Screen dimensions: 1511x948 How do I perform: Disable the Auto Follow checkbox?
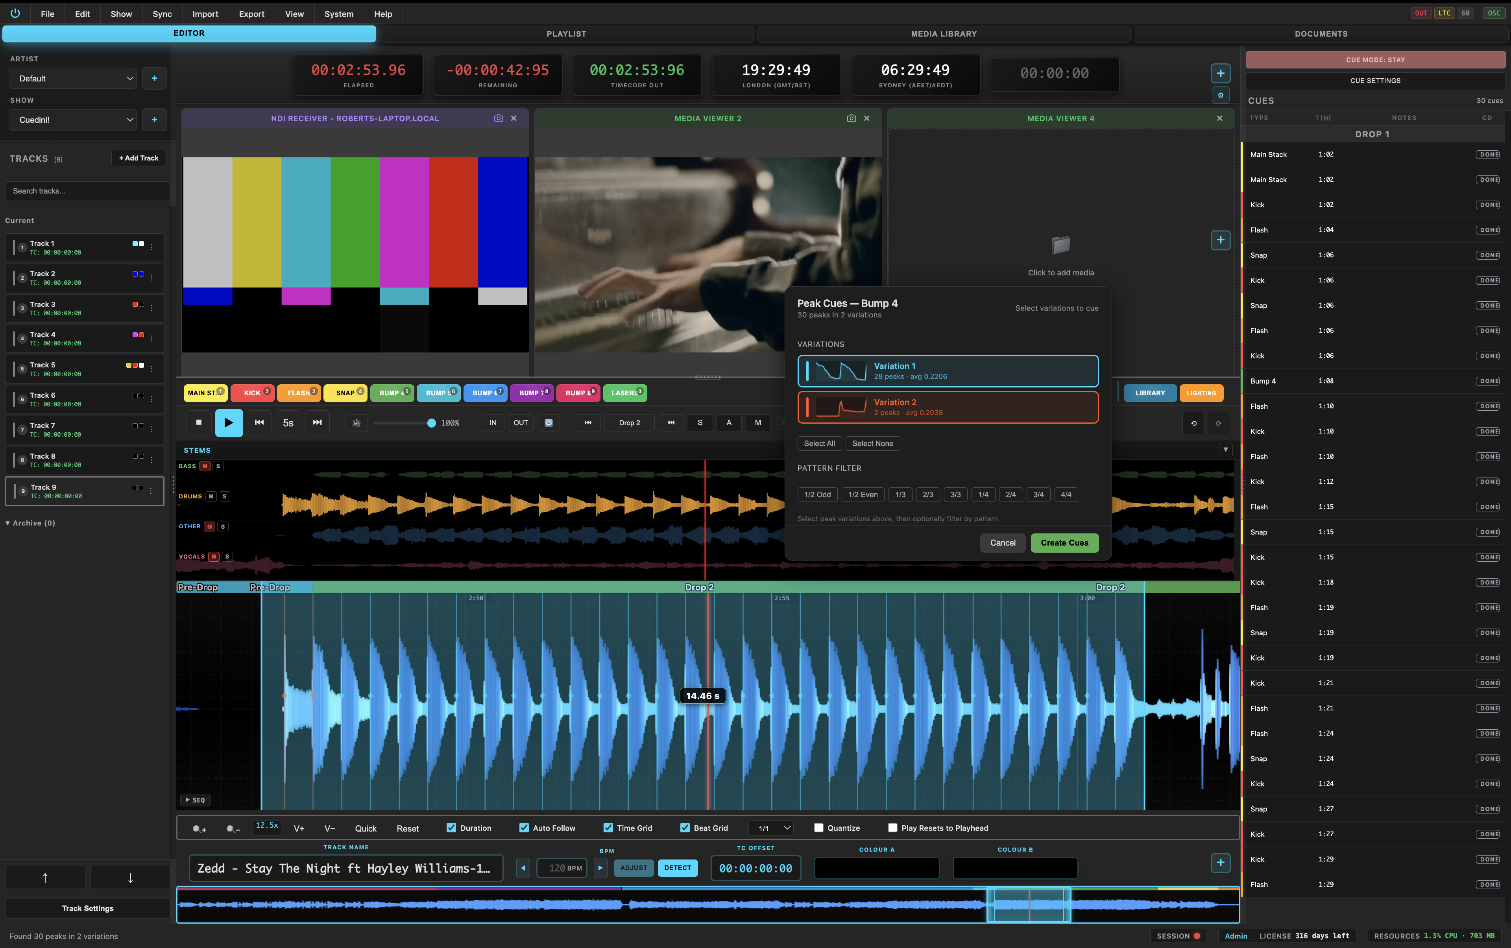click(x=524, y=828)
